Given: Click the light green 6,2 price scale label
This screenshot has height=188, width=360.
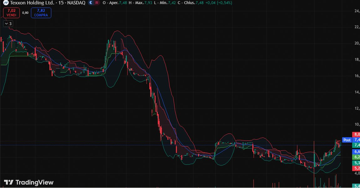Looking at the screenshot, I should (356, 157).
